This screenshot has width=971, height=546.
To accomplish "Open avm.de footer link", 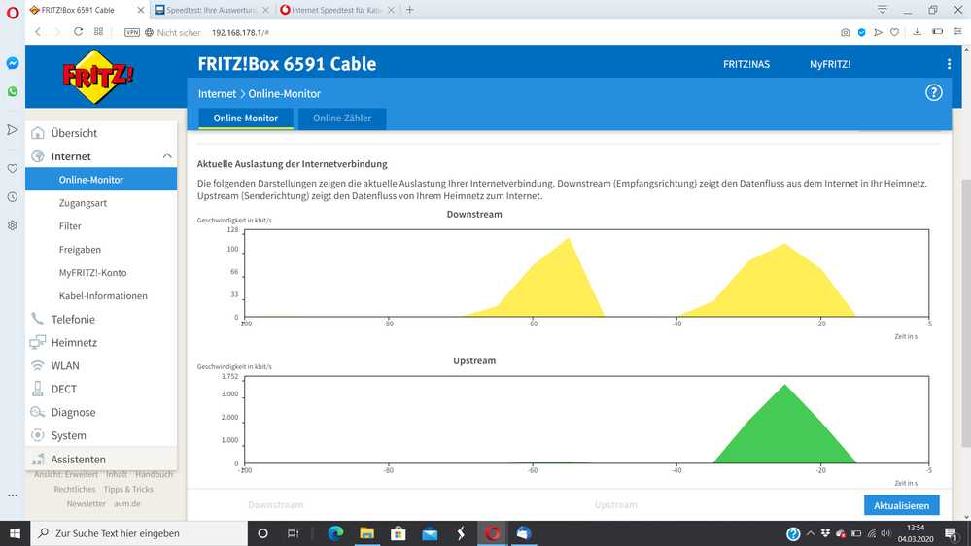I will (127, 504).
